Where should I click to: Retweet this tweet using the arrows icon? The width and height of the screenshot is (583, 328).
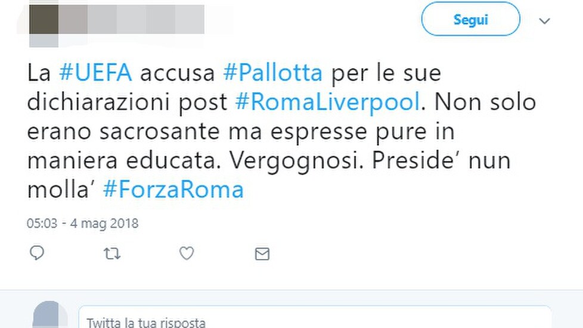(x=111, y=253)
